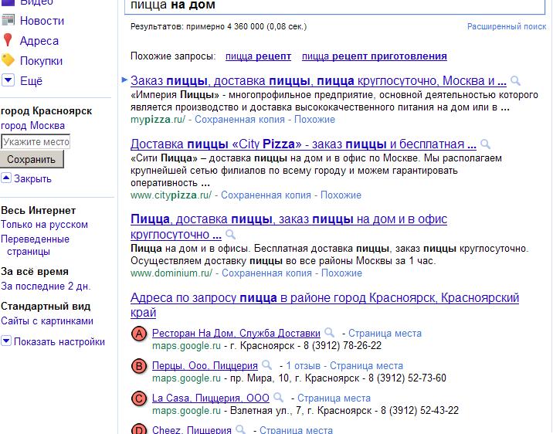The image size is (553, 434).
Task: Click the Стандартный вид heading text
Action: click(46, 306)
